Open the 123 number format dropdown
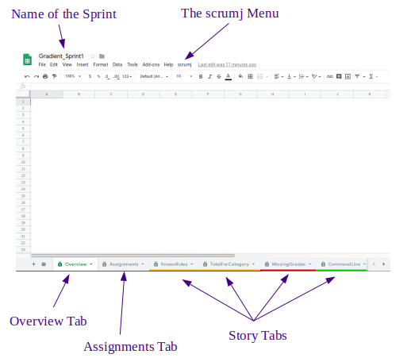The image size is (411, 358). [x=127, y=76]
